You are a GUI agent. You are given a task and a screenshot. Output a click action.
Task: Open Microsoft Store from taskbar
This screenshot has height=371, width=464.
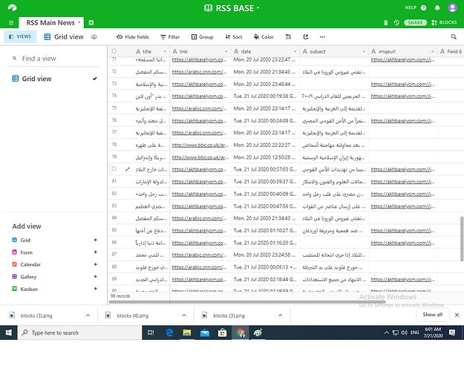(x=222, y=333)
